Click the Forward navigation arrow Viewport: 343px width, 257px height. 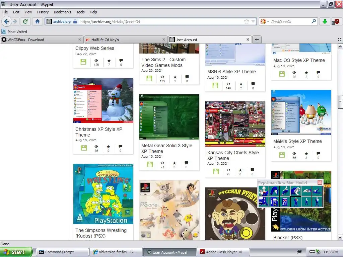(15, 21)
